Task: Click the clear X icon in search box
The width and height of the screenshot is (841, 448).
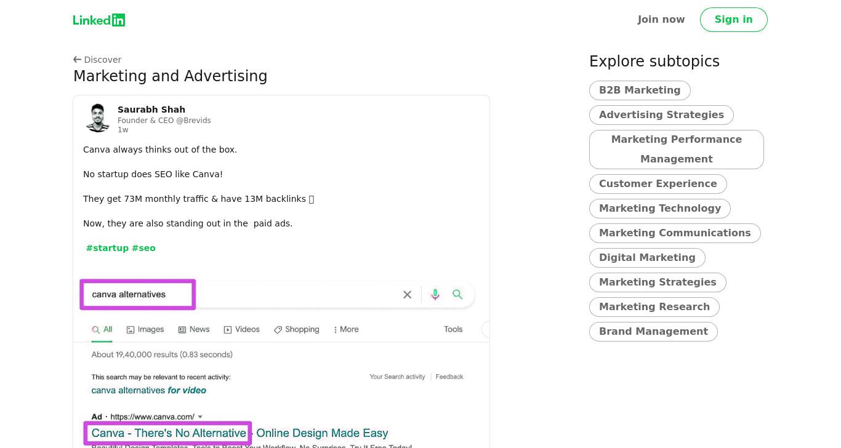Action: (407, 295)
